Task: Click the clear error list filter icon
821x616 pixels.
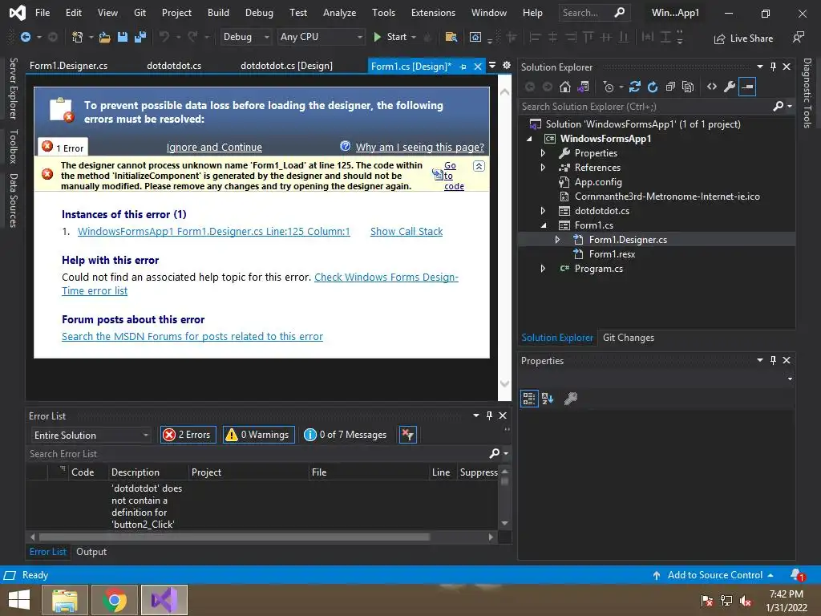Action: pos(407,435)
